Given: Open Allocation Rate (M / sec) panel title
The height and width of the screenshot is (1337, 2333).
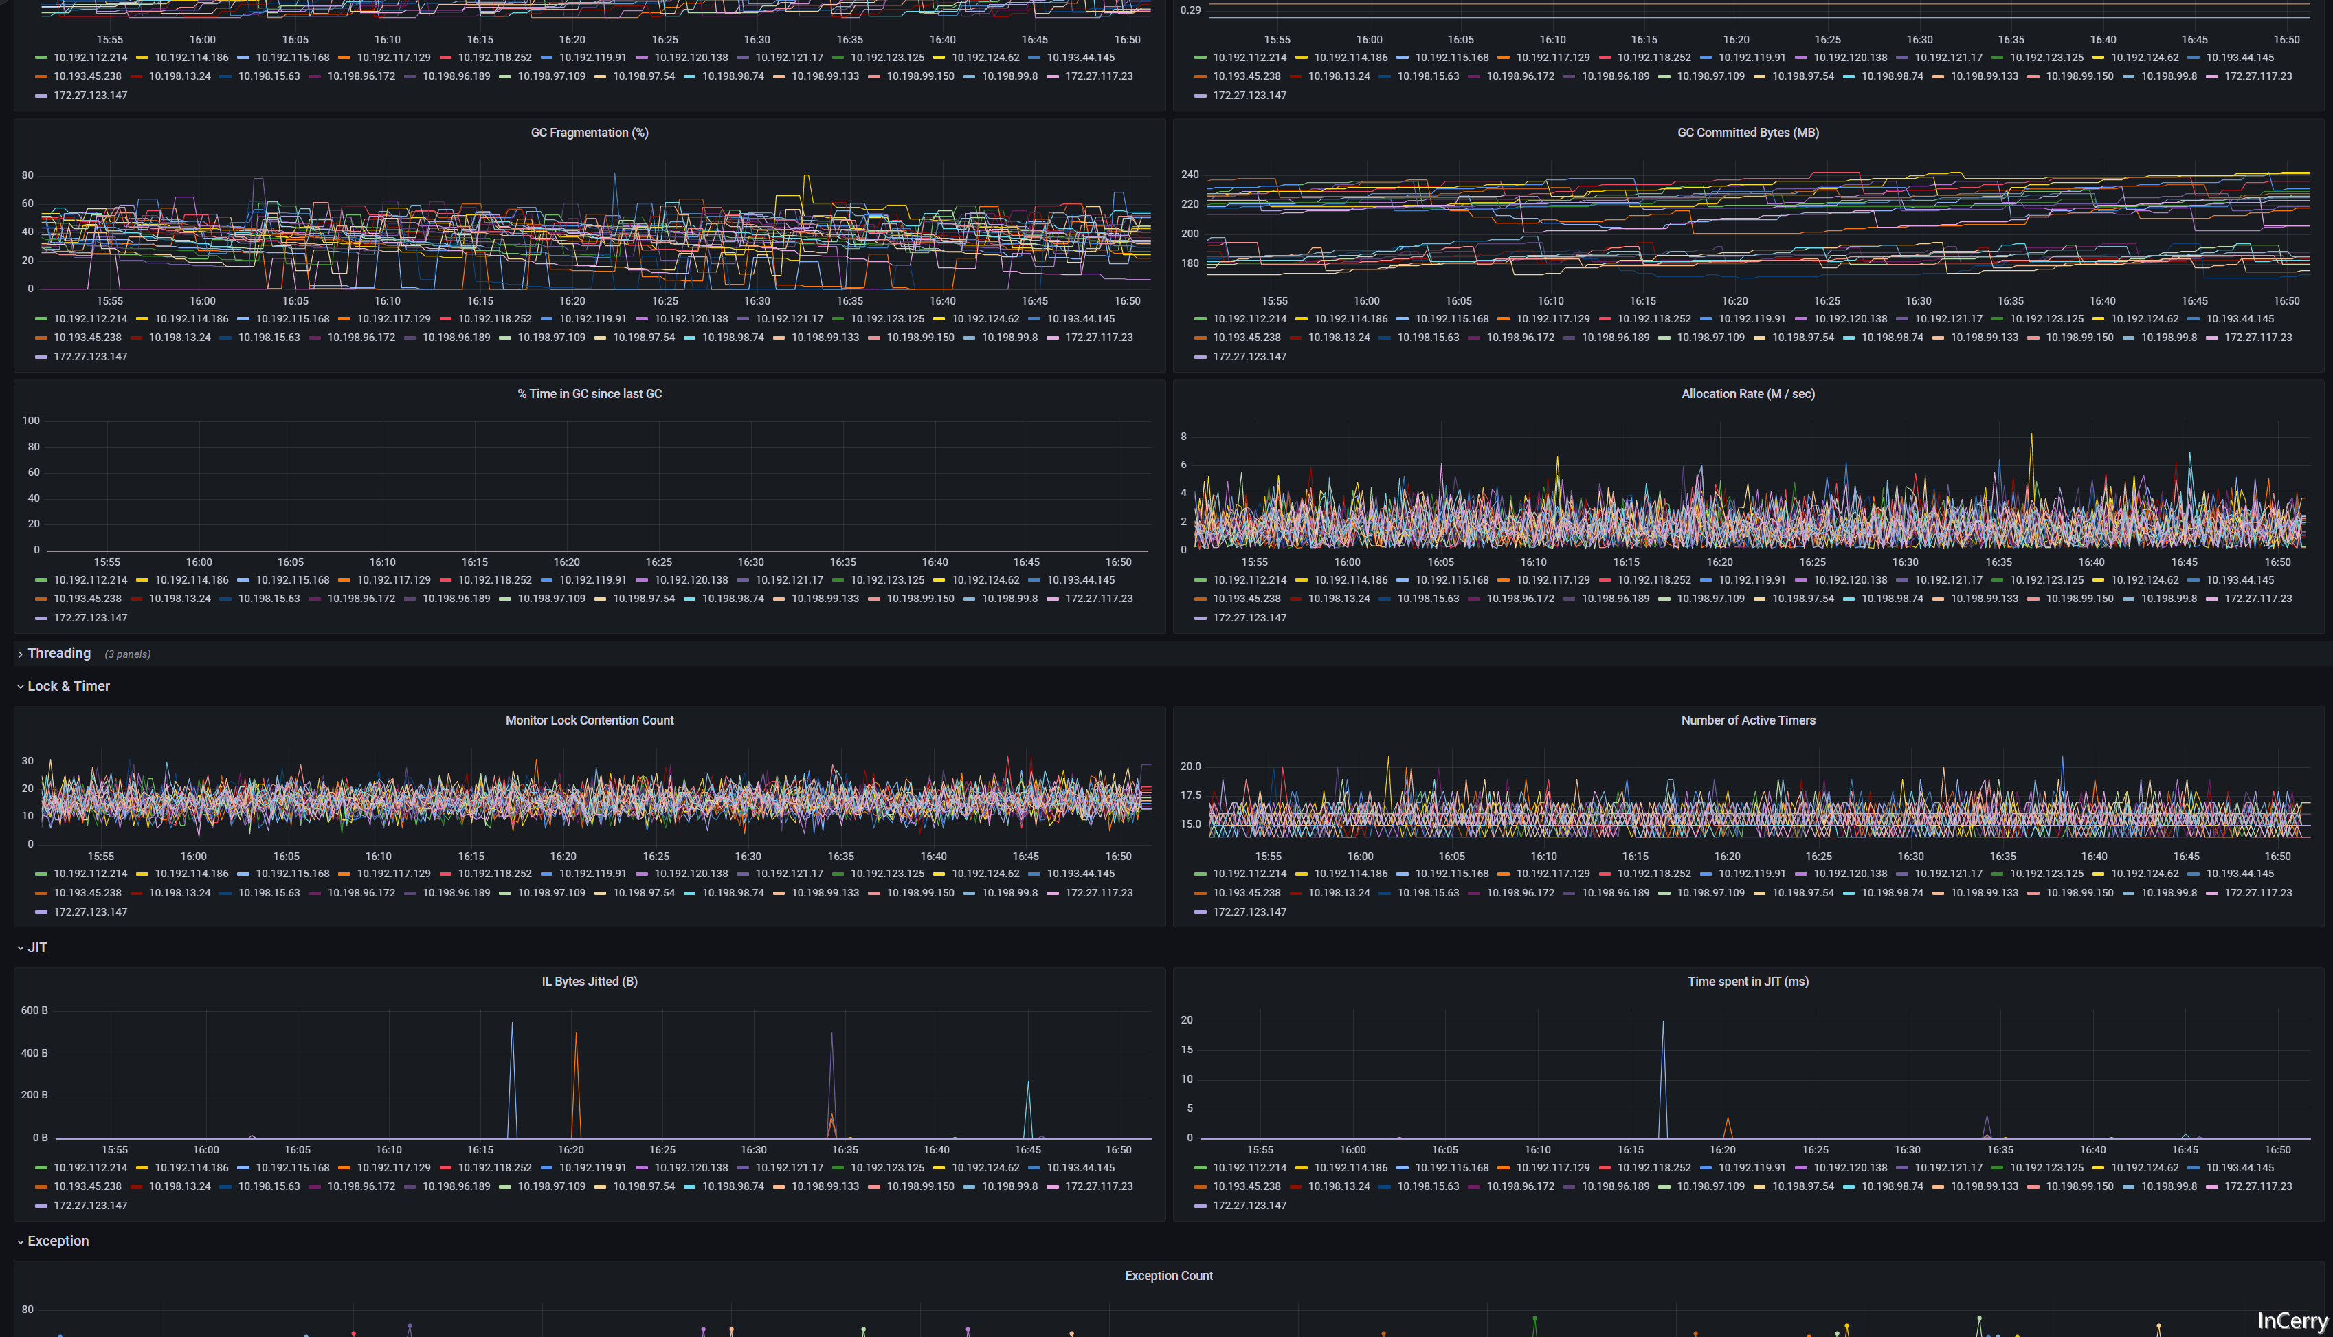Looking at the screenshot, I should (1748, 394).
